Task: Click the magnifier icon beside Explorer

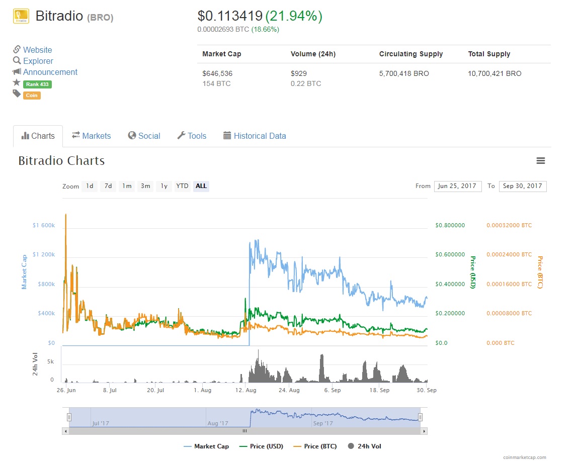Action: tap(17, 60)
